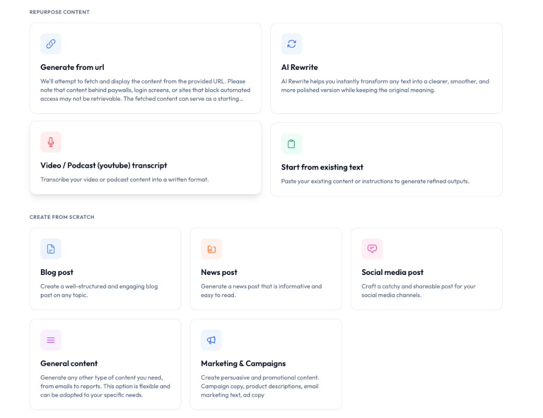Open Video / Podcast transcript option
The image size is (543, 418).
(145, 157)
